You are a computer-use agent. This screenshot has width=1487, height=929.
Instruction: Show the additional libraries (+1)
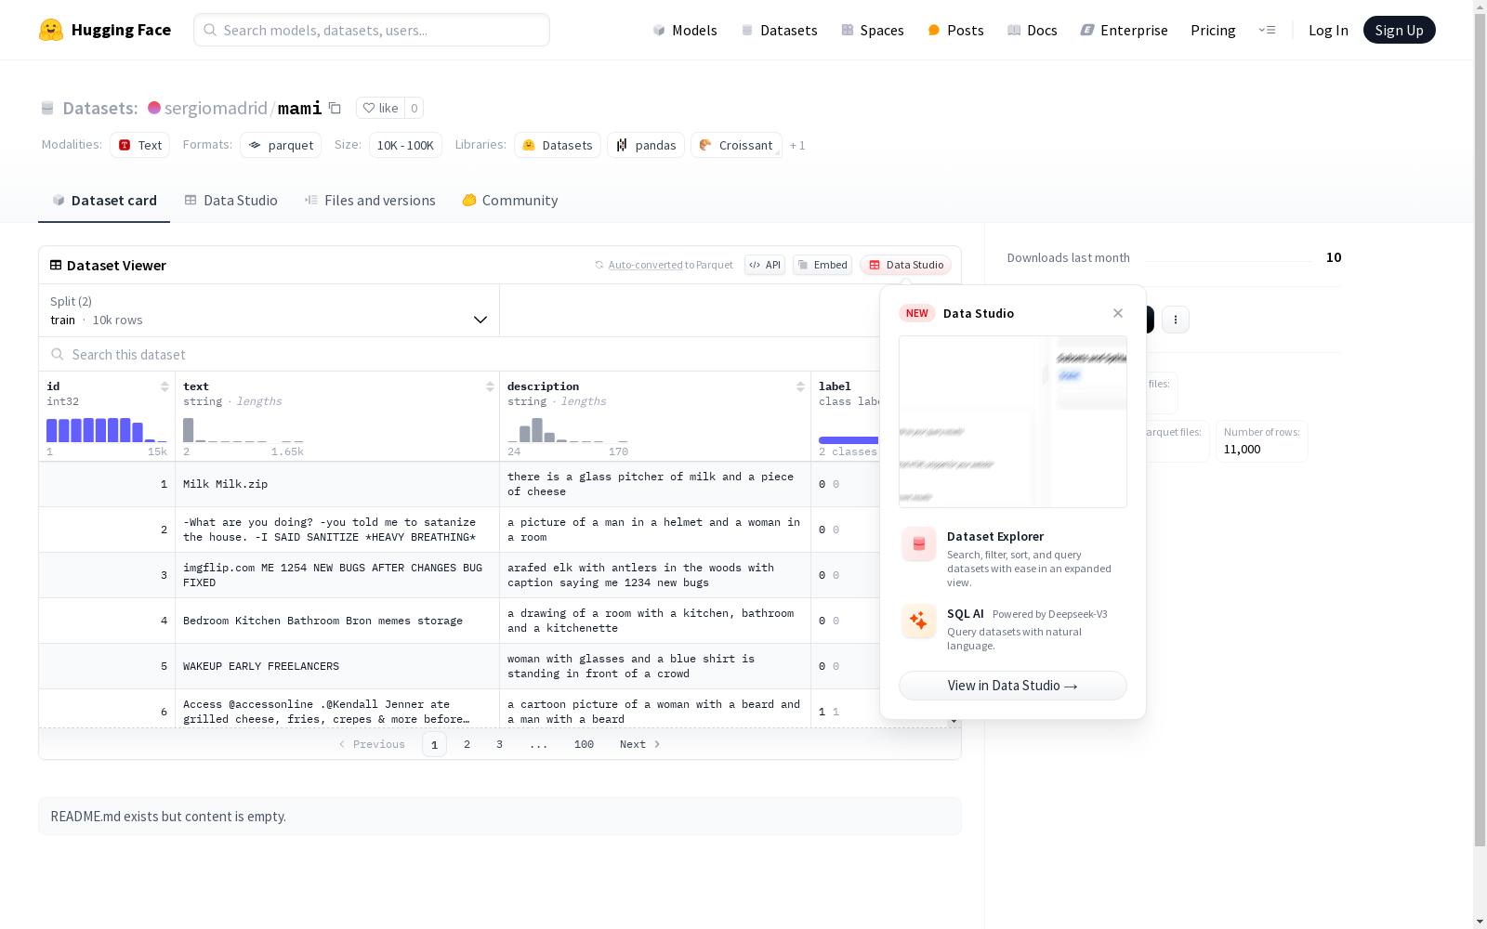point(797,145)
